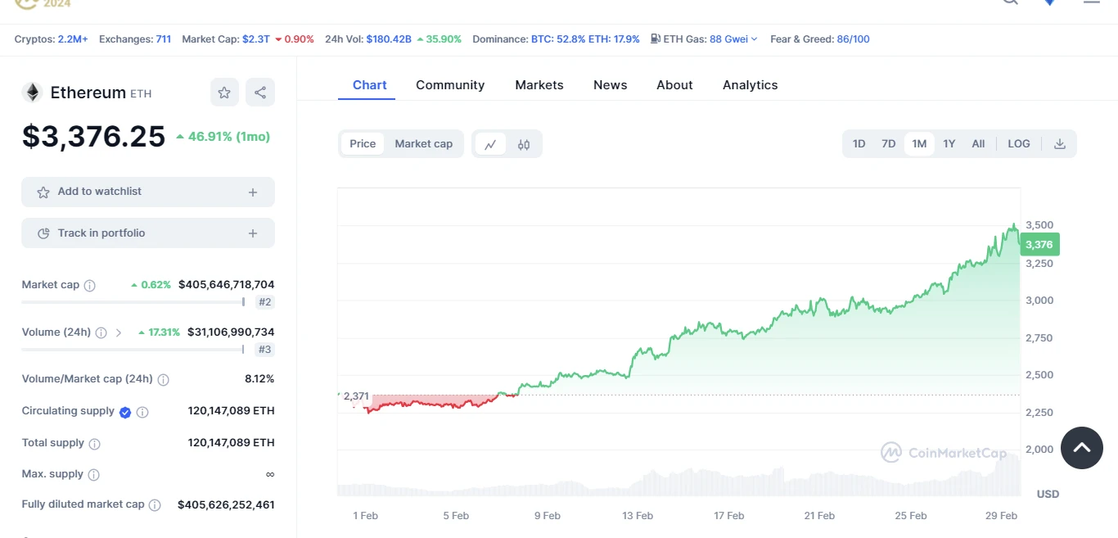This screenshot has width=1118, height=538.
Task: Click the Volume (24h) progress bar
Action: coord(133,350)
